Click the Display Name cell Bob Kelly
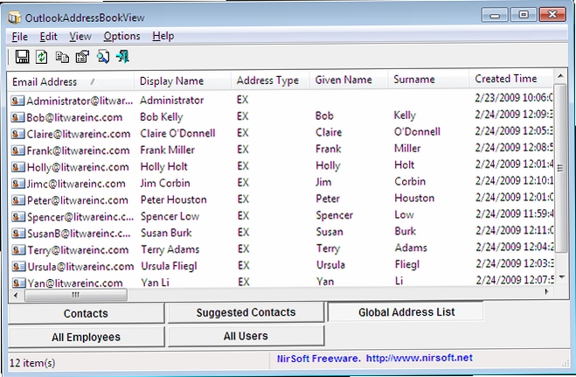This screenshot has height=377, width=576. point(162,117)
